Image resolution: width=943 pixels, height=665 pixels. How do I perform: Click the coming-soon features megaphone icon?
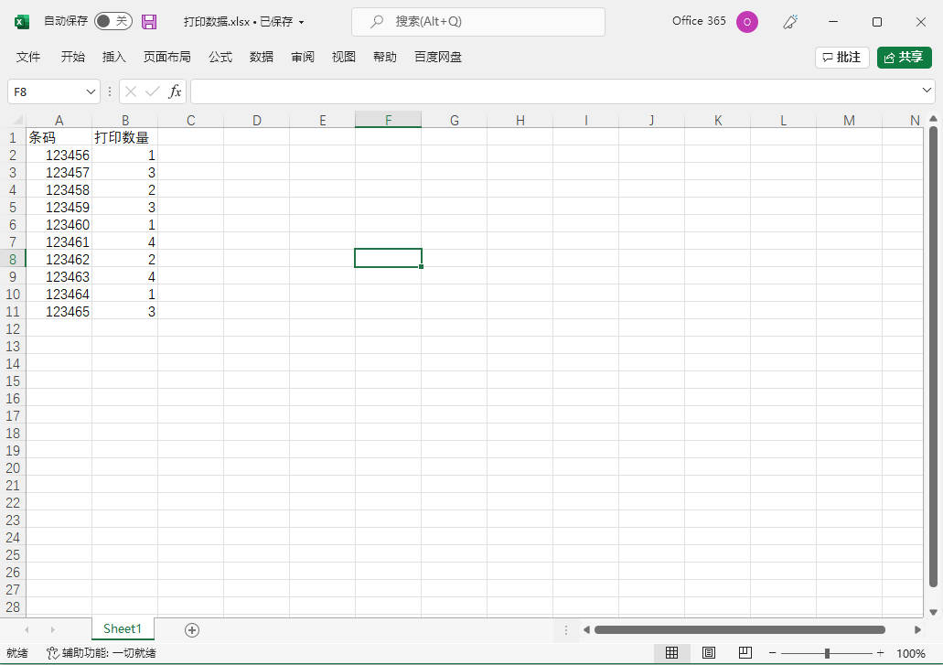[x=792, y=21]
